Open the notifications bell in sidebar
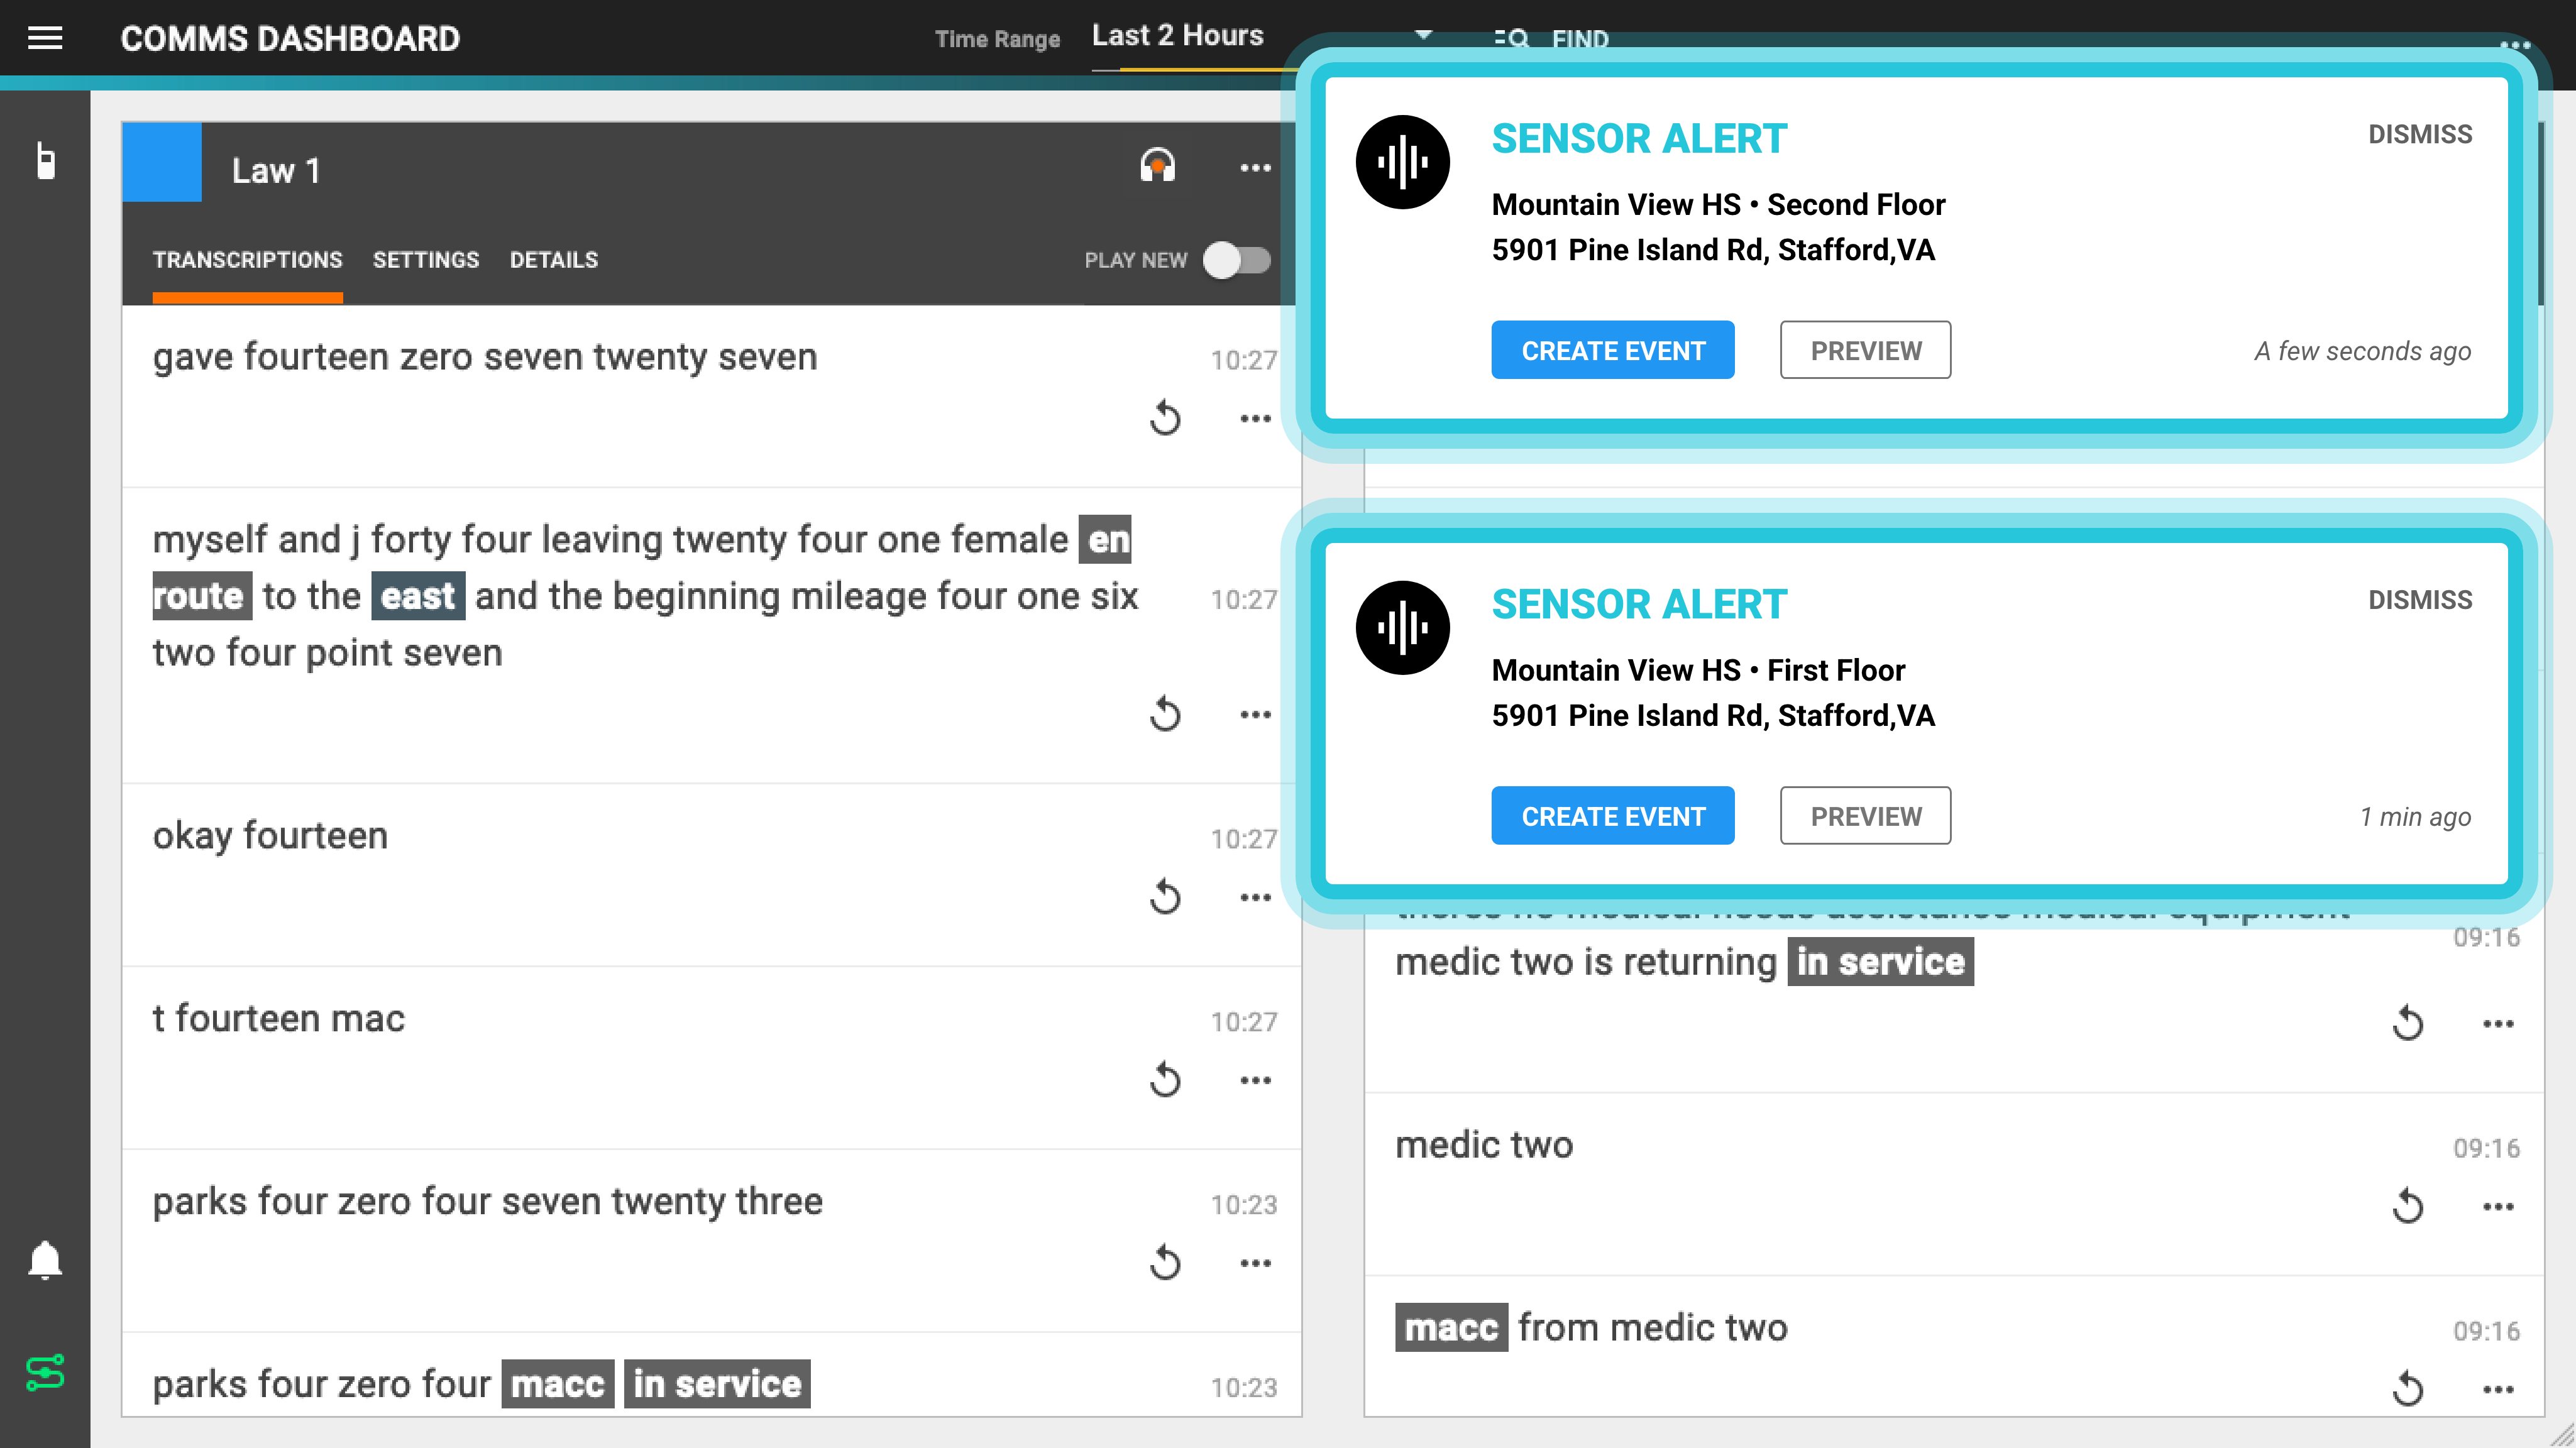2576x1448 pixels. click(45, 1260)
